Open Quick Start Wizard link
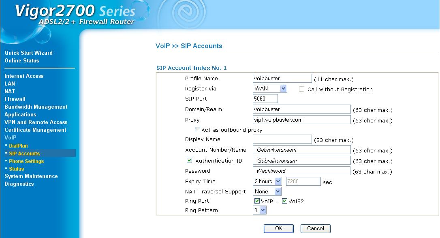This screenshot has width=440, height=238. [29, 53]
